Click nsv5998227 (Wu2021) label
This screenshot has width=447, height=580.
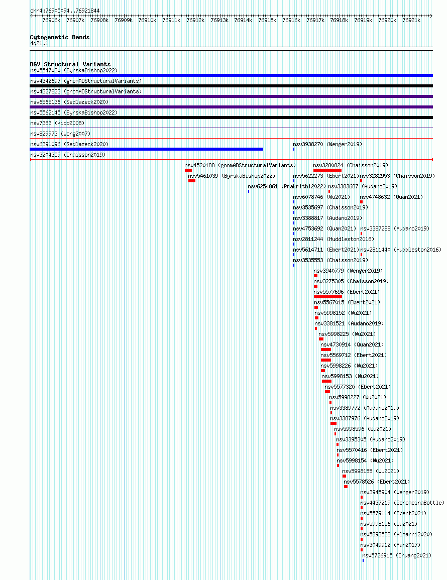pyautogui.click(x=358, y=397)
